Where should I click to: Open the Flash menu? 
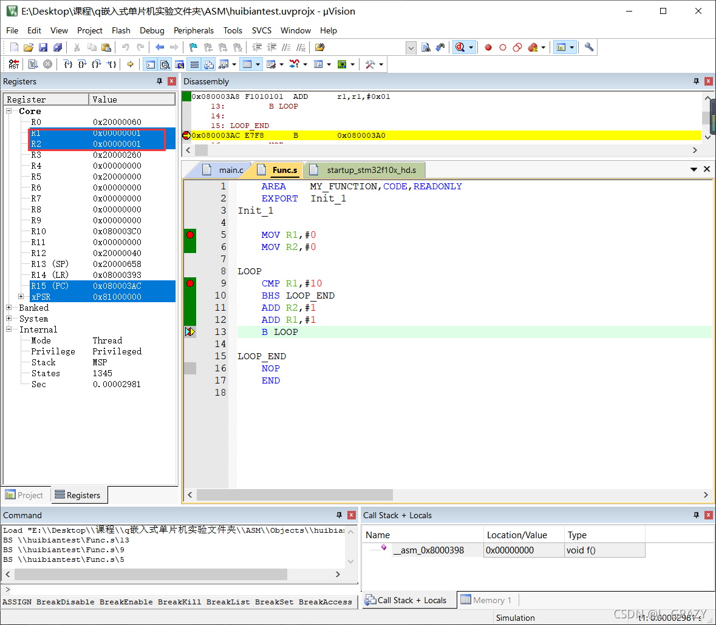point(121,30)
